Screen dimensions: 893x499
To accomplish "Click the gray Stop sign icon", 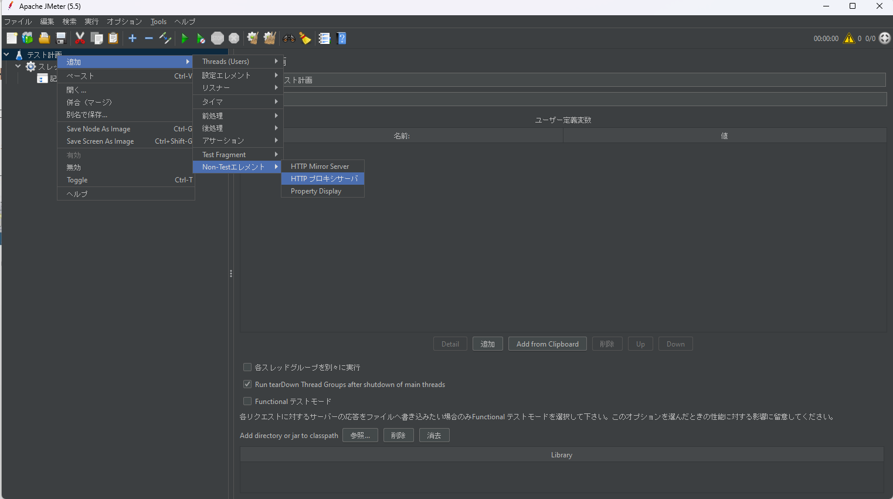I will point(218,38).
